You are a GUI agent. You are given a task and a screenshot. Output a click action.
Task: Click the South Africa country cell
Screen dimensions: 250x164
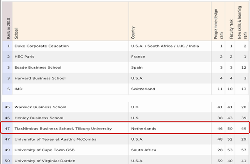[143, 150]
